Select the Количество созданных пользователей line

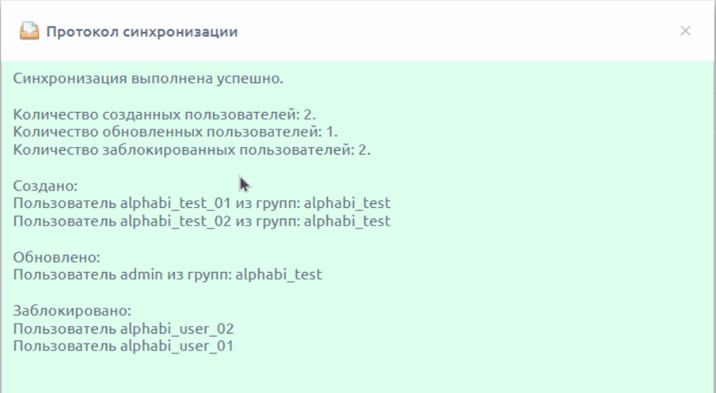(x=164, y=114)
